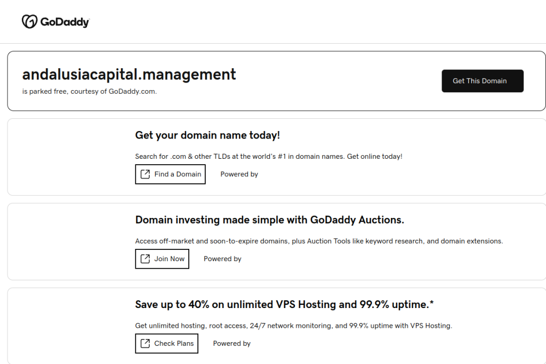Click external-link icon inside Join Now
Screen dimensions: 546x364
[145, 259]
